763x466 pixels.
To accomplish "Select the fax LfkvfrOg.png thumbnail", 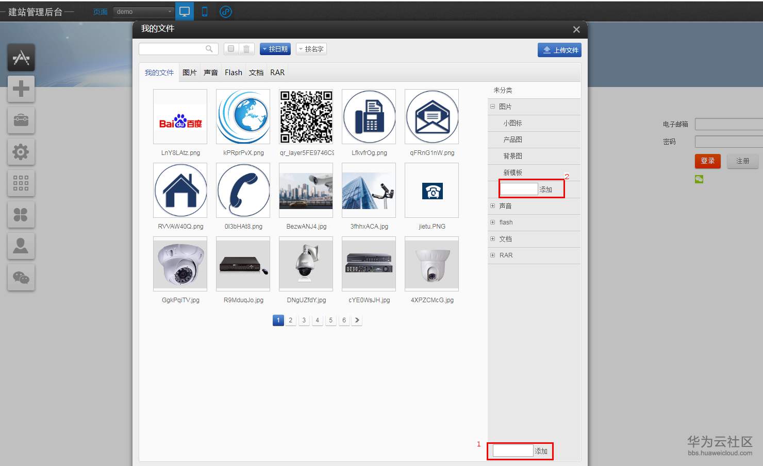I will (x=369, y=117).
